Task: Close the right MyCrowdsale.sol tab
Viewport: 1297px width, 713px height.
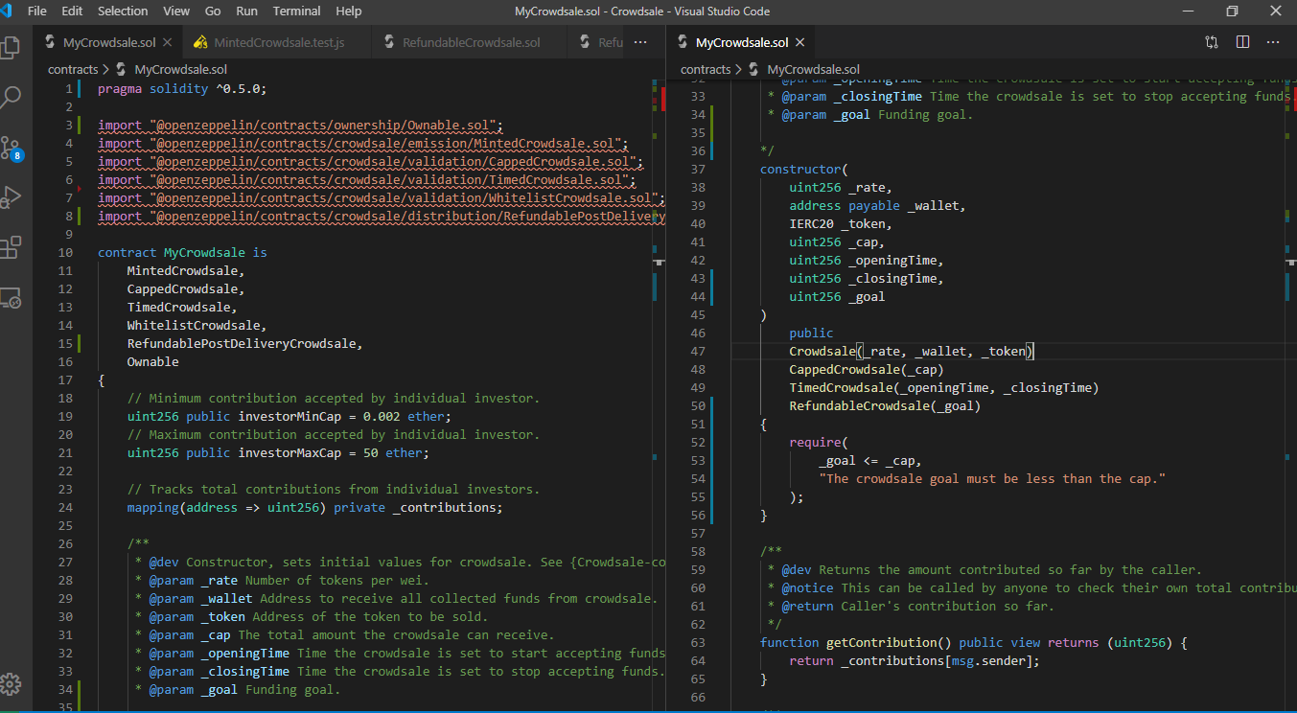Action: [x=800, y=43]
